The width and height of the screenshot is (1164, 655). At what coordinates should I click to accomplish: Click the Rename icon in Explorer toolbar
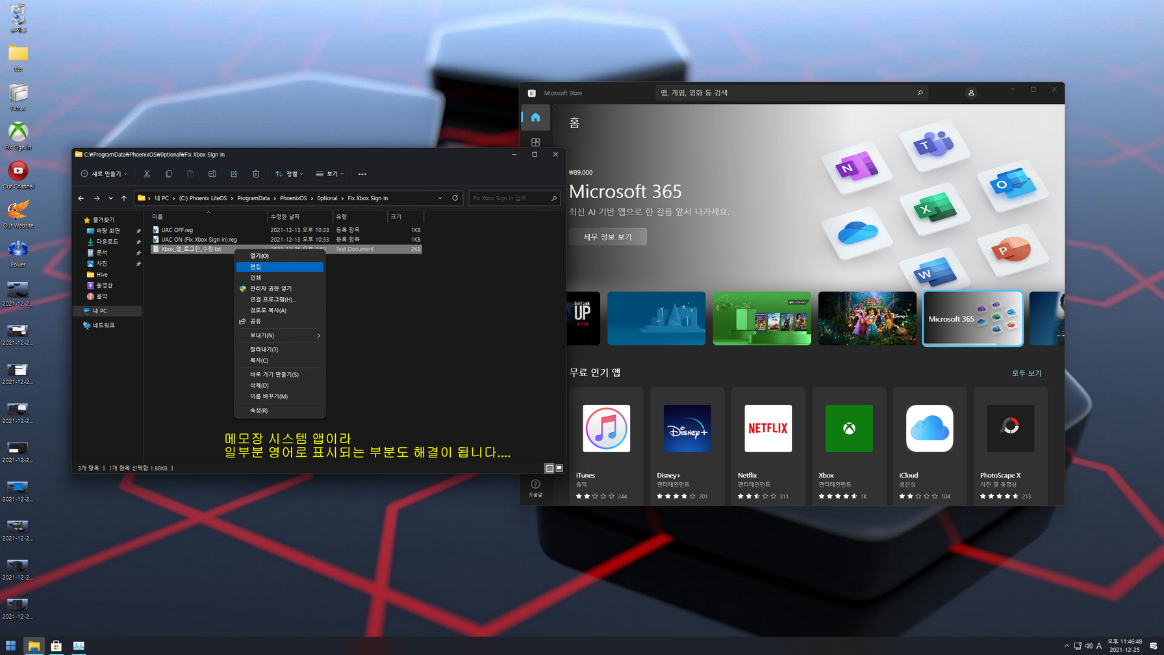(x=212, y=174)
